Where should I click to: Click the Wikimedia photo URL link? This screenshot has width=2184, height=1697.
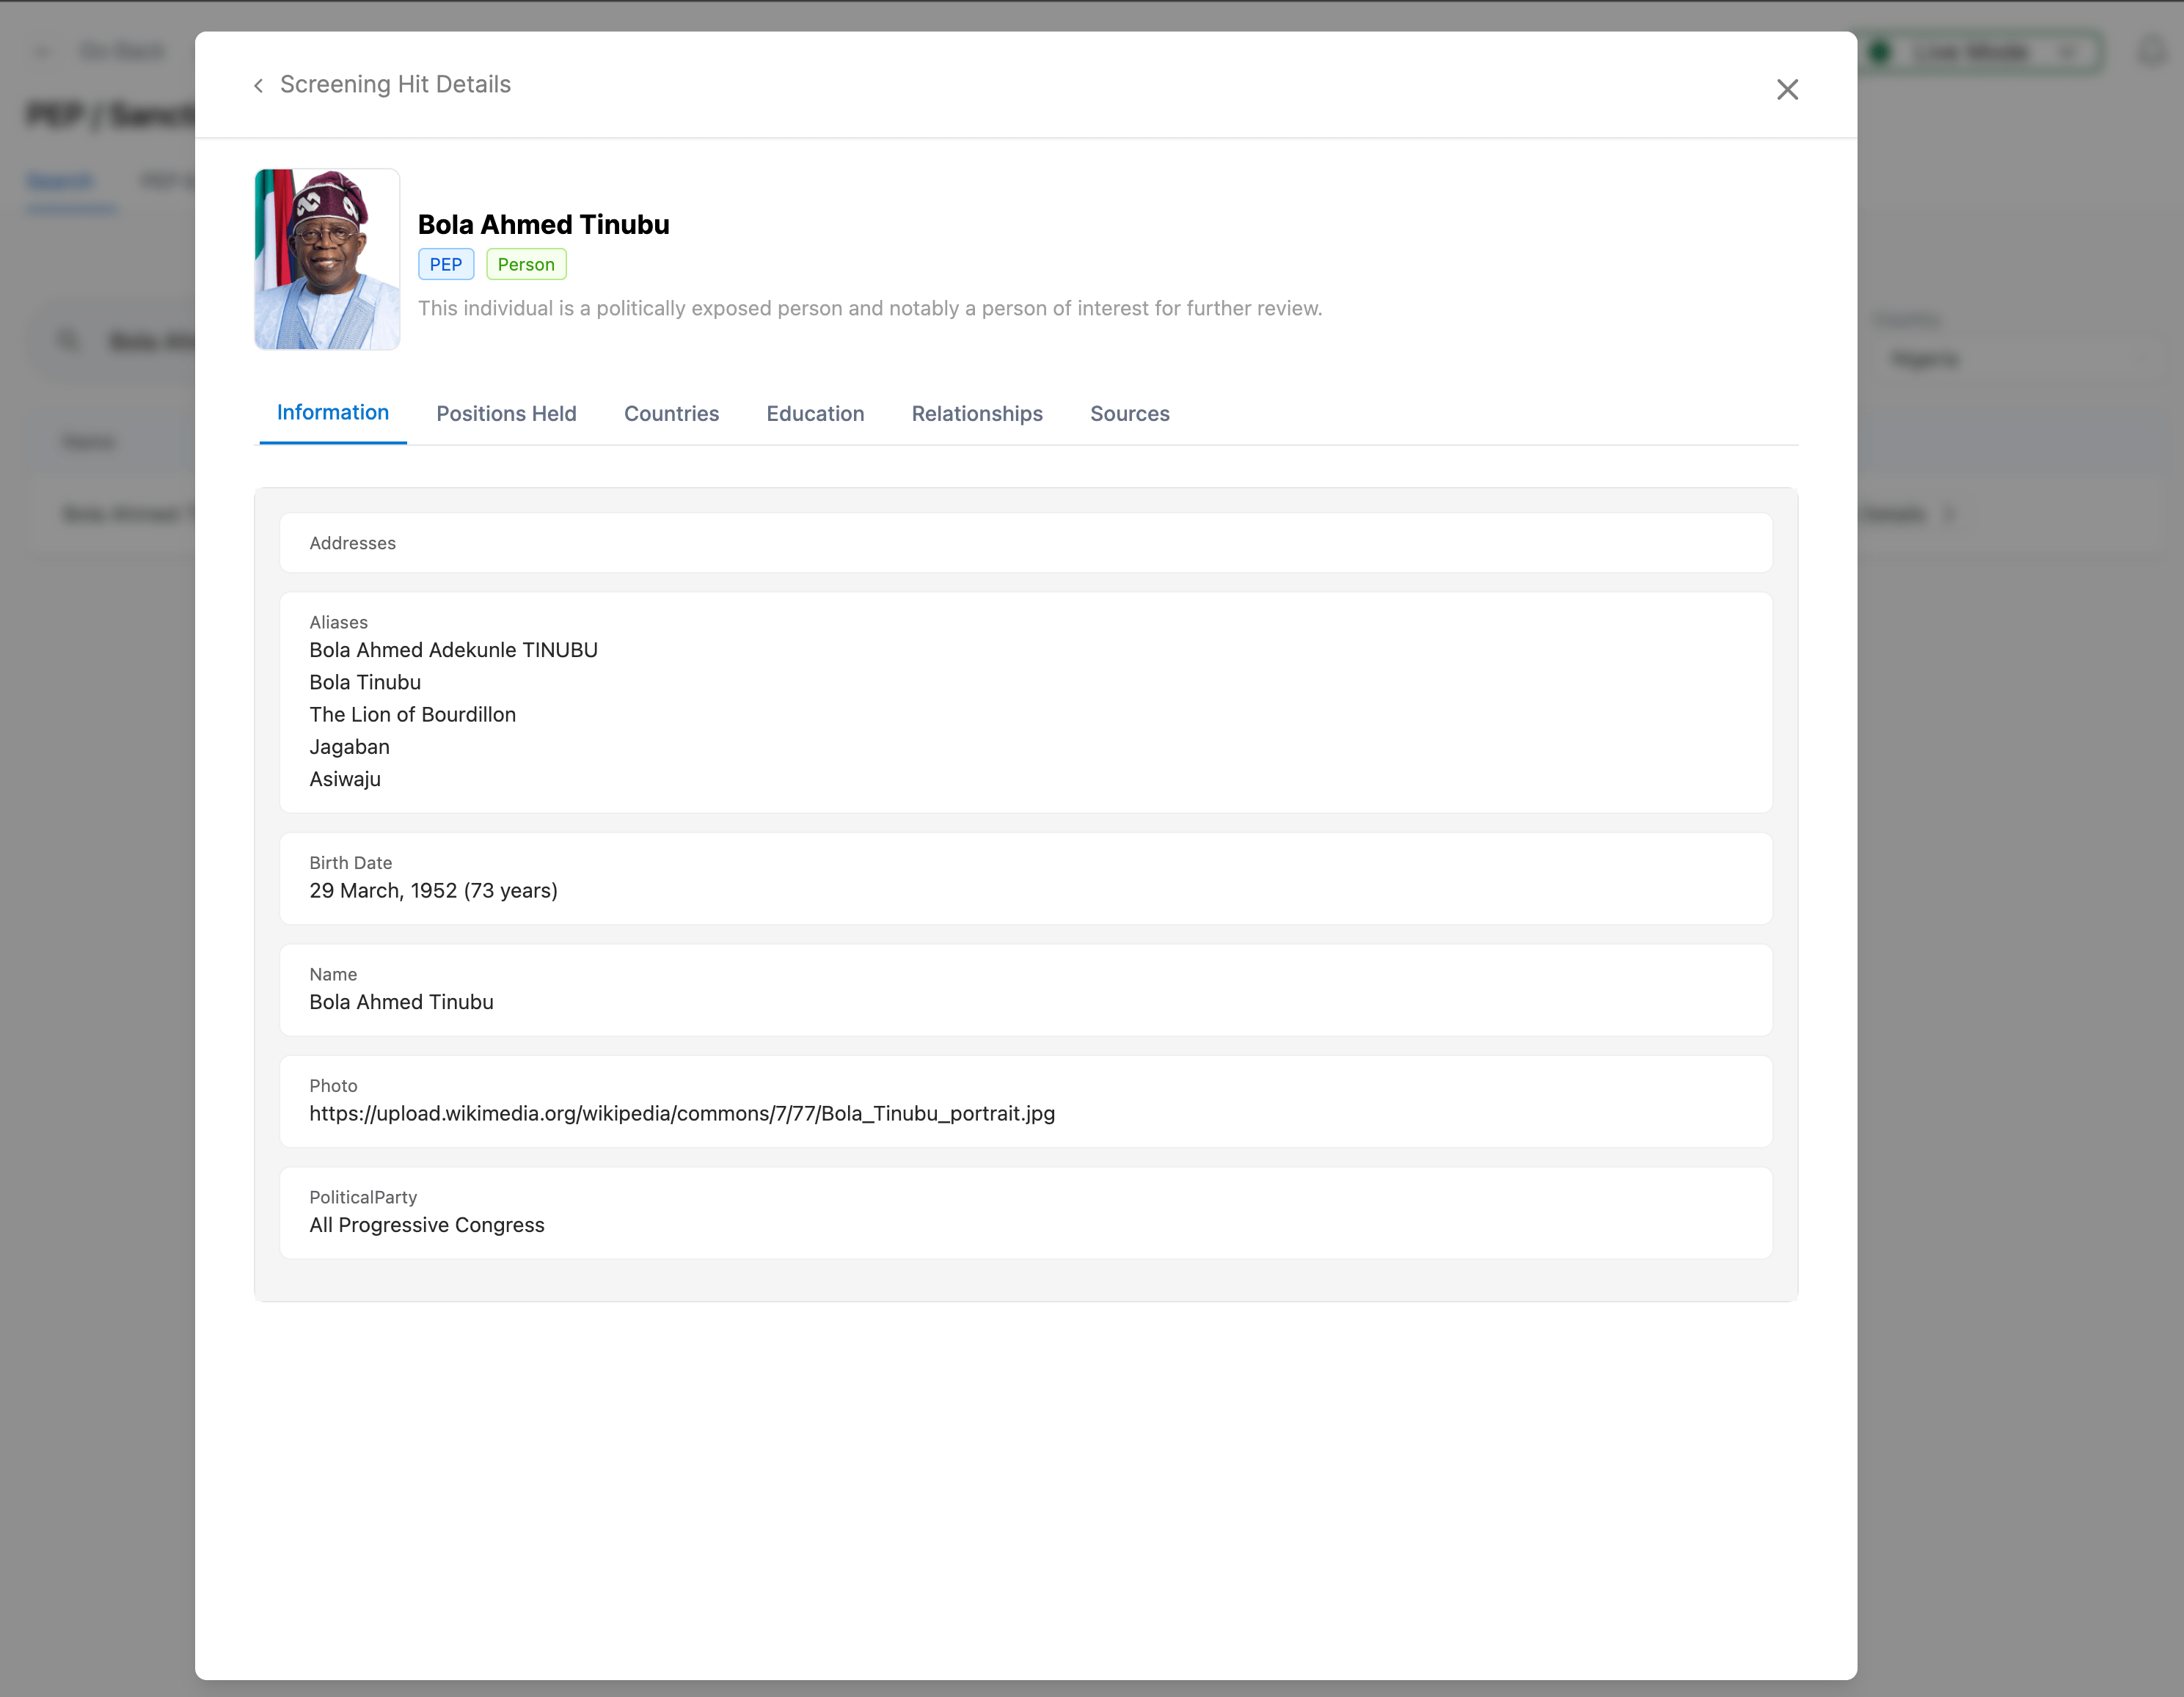point(681,1113)
